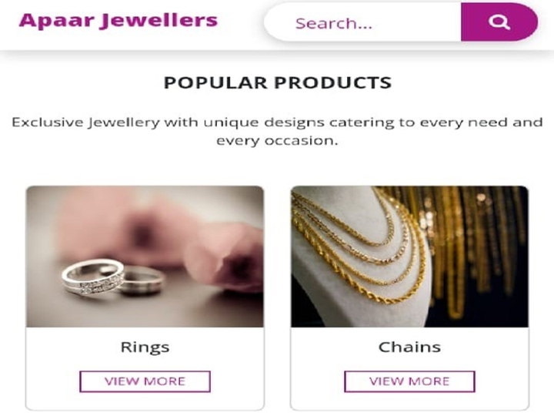Viewport: 554px width, 416px height.
Task: Select the Rings category title
Action: tap(145, 347)
